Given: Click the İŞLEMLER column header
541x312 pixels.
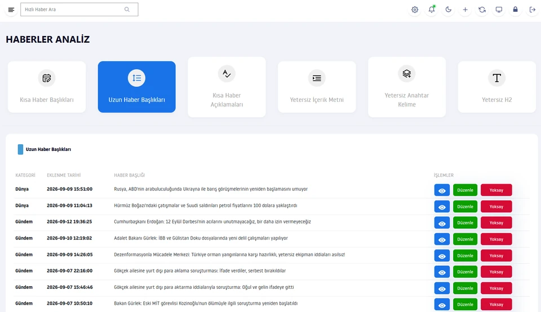Looking at the screenshot, I should coord(444,175).
